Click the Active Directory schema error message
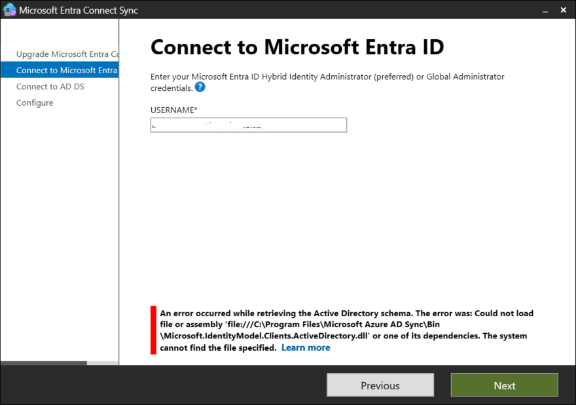The width and height of the screenshot is (576, 405). (x=346, y=331)
